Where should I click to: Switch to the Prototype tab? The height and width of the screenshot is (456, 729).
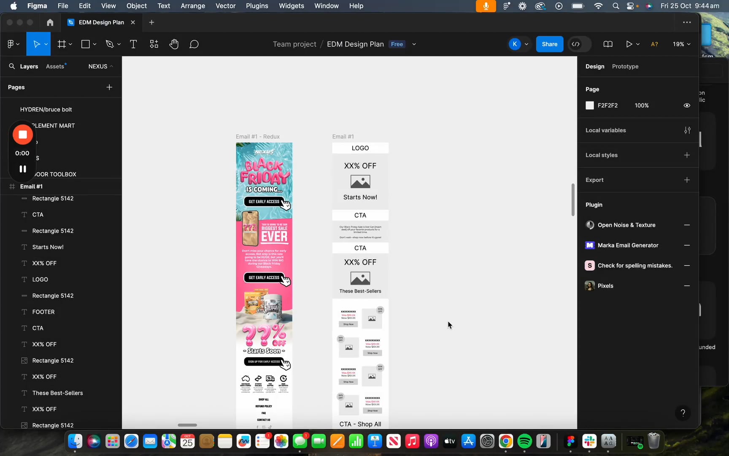pyautogui.click(x=625, y=66)
